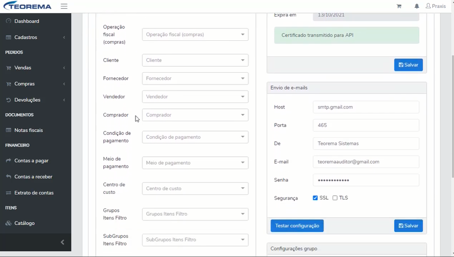Open the shopping cart icon
The width and height of the screenshot is (454, 257).
pos(399,6)
